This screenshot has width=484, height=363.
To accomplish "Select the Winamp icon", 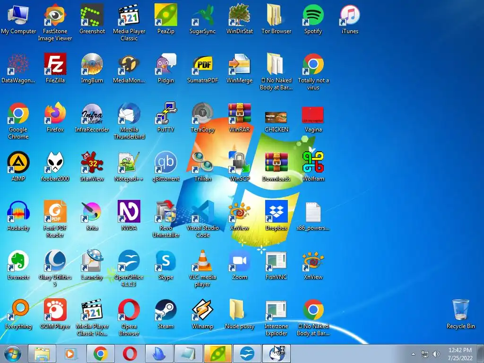I will pyautogui.click(x=202, y=314).
